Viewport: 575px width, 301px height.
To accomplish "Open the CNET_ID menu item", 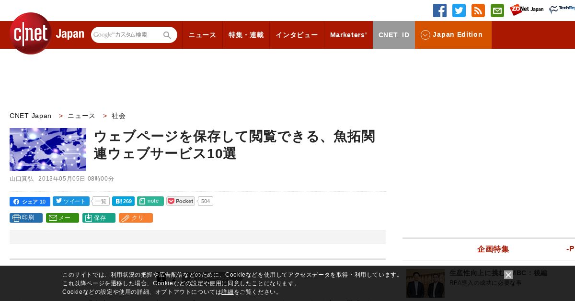I will click(x=394, y=35).
